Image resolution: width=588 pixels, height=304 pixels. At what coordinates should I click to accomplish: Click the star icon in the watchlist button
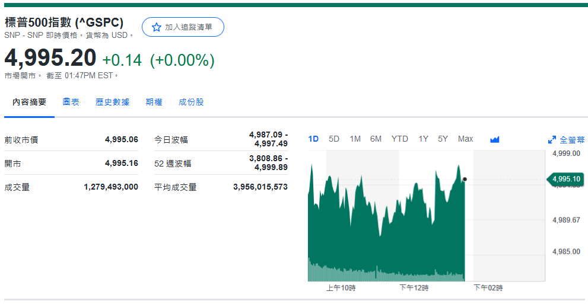[x=157, y=27]
